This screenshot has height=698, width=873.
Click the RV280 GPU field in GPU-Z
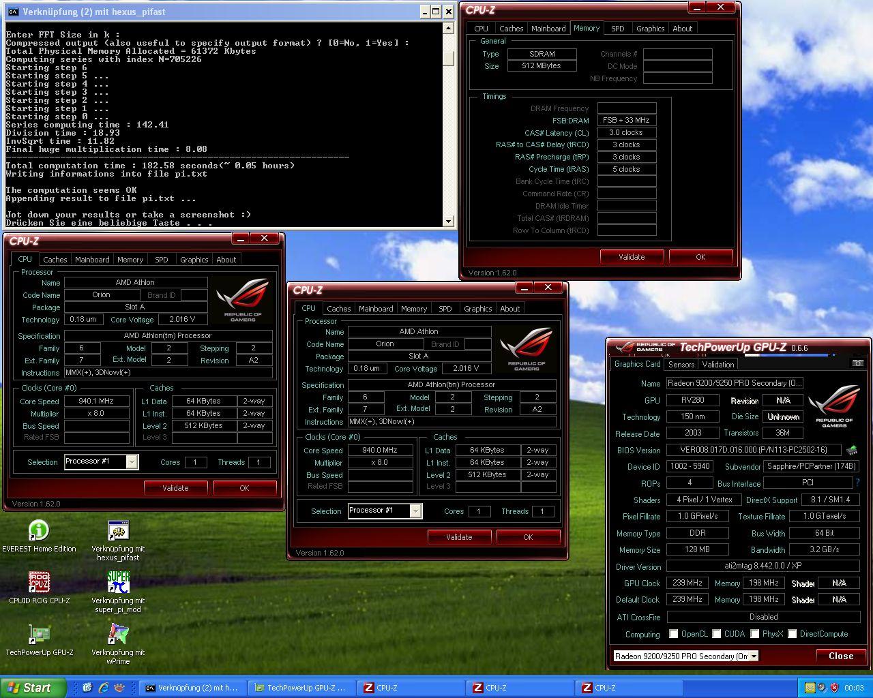coord(693,400)
